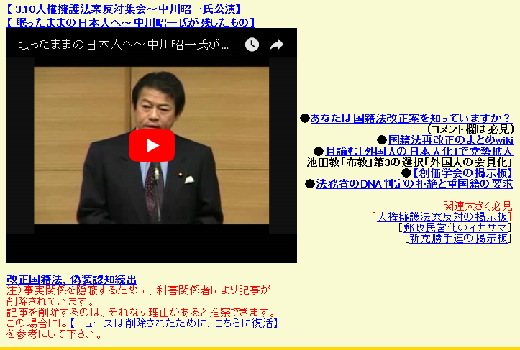520x350 pixels.
Task: Open '国籍法再改正のまとめwiki' link
Action: (x=451, y=140)
